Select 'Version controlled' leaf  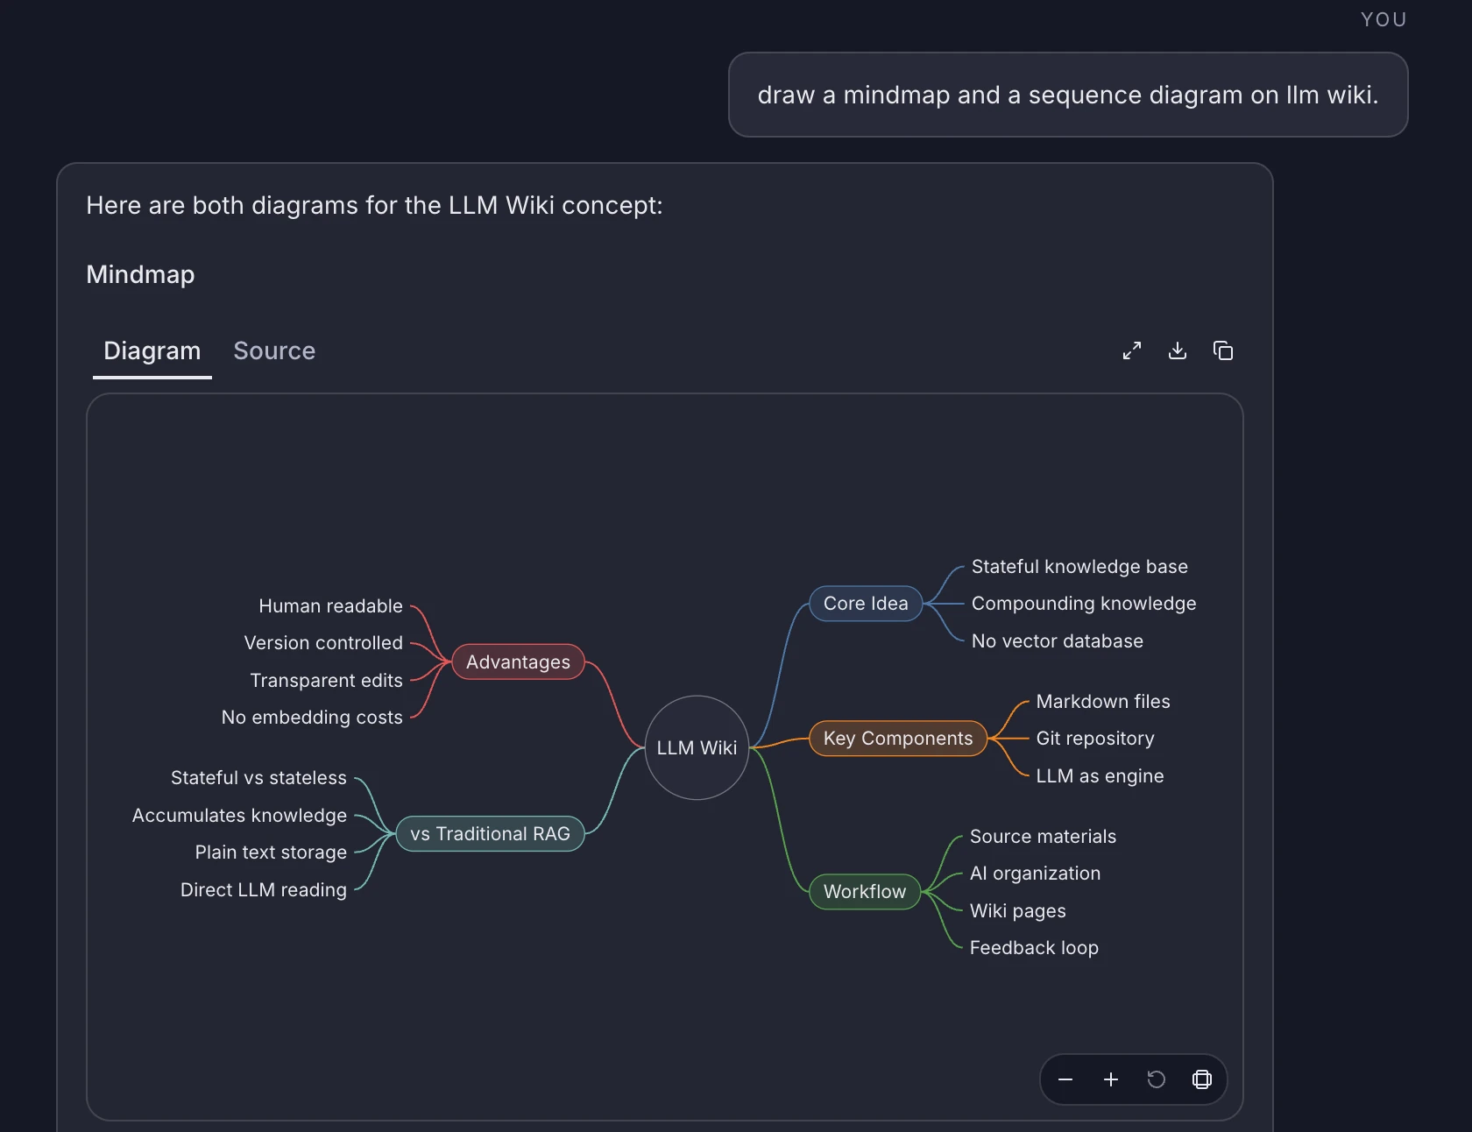(323, 643)
